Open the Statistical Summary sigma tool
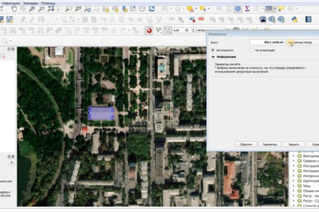The image size is (319, 212). click(x=247, y=9)
